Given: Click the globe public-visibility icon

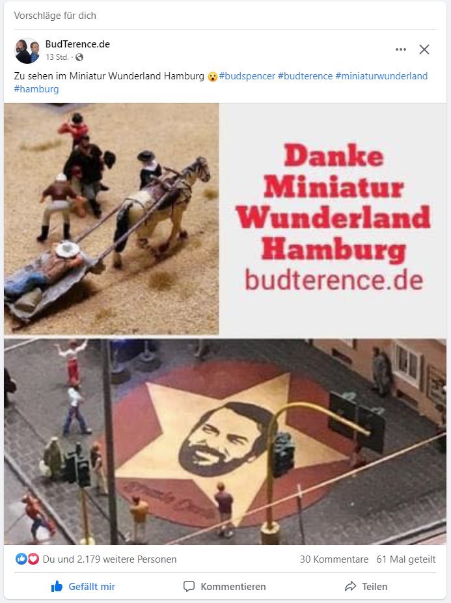Looking at the screenshot, I should coord(79,57).
